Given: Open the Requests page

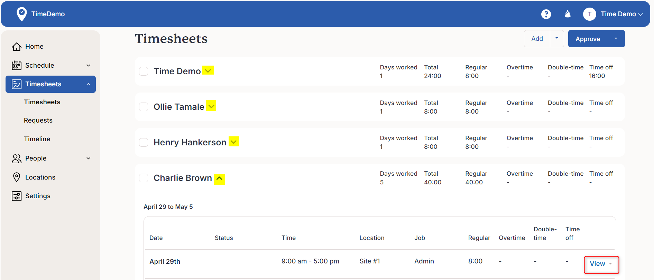Looking at the screenshot, I should point(38,120).
